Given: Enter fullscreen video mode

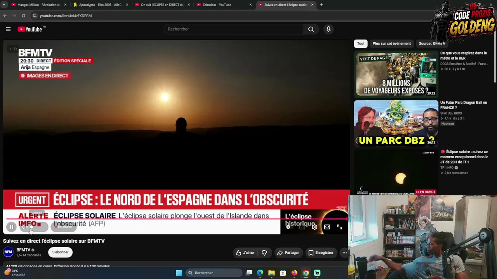Looking at the screenshot, I should 339,227.
